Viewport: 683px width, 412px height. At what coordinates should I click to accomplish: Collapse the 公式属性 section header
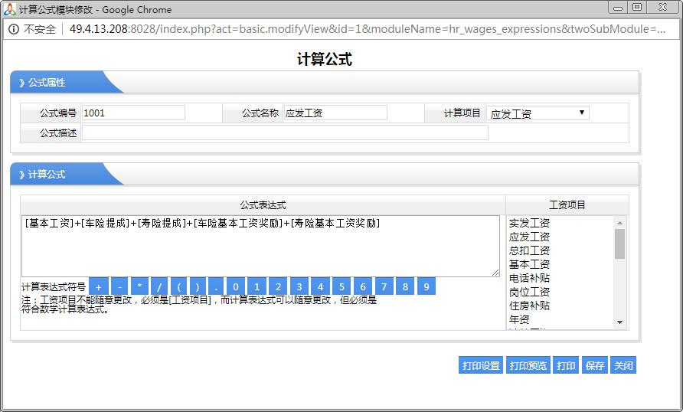click(47, 83)
